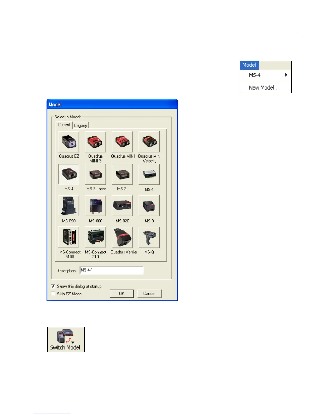Pick the MS-9 scanner icon
Viewport: 321px width, 416px height.
point(149,206)
